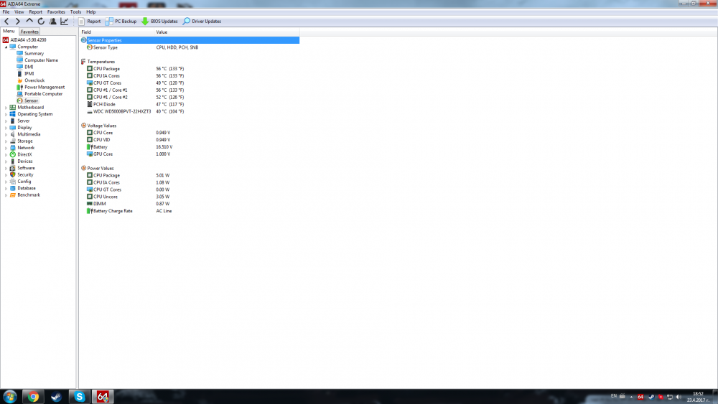This screenshot has height=404, width=718.
Task: Check for BIOS Updates
Action: (159, 21)
